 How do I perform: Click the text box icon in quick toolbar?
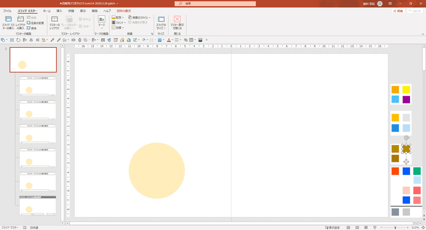(12, 40)
